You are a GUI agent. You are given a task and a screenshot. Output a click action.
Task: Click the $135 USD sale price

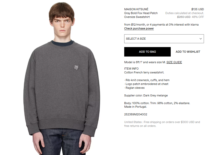tap(198, 9)
